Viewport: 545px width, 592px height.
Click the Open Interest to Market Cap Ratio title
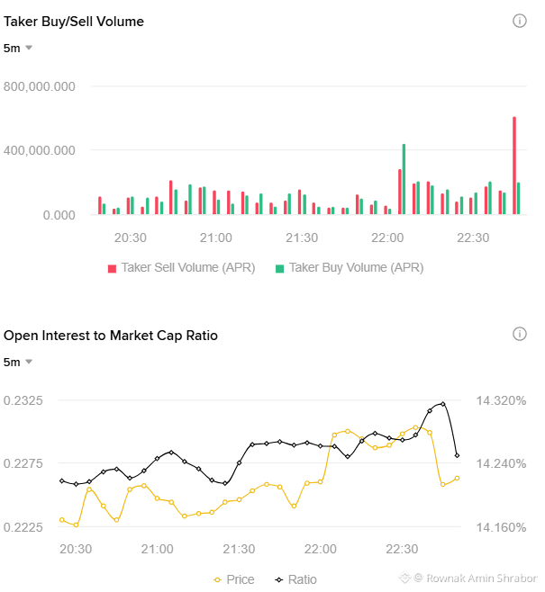tap(111, 336)
